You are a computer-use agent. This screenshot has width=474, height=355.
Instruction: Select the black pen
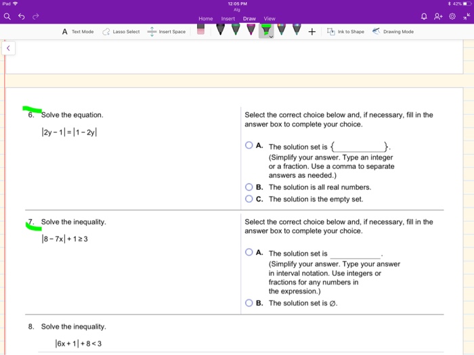[221, 30]
